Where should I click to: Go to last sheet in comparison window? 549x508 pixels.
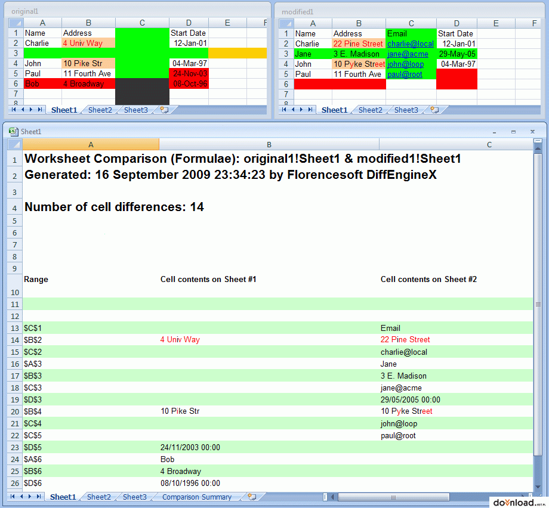pyautogui.click(x=39, y=497)
